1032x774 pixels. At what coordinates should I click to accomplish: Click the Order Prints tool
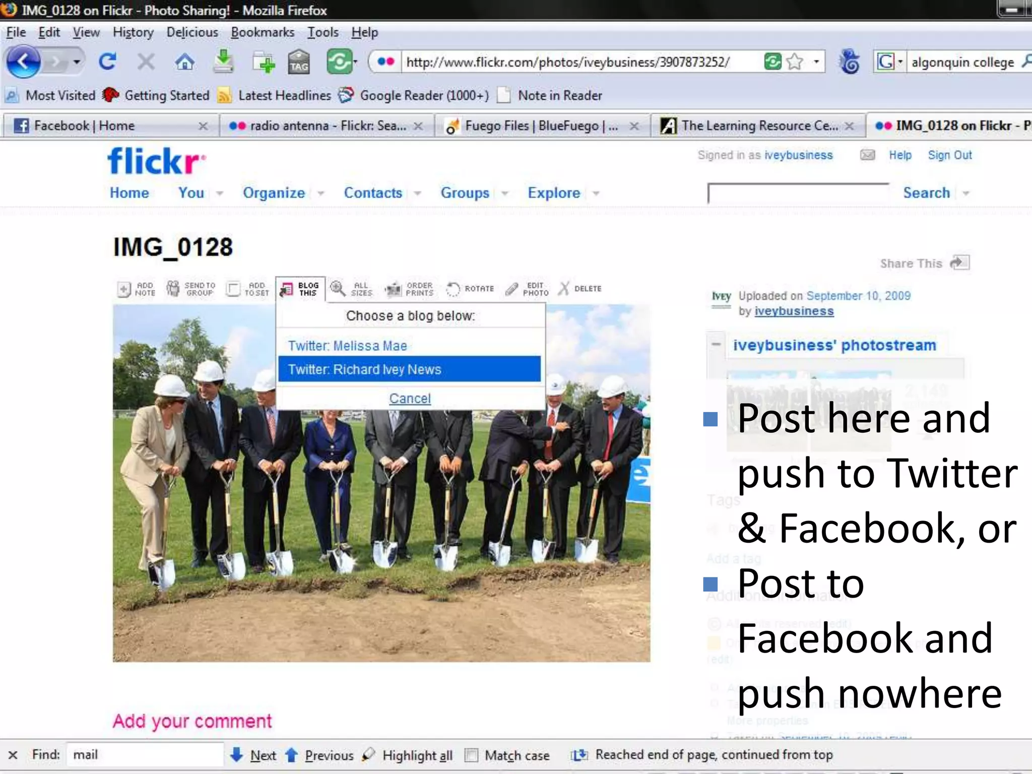coord(409,289)
